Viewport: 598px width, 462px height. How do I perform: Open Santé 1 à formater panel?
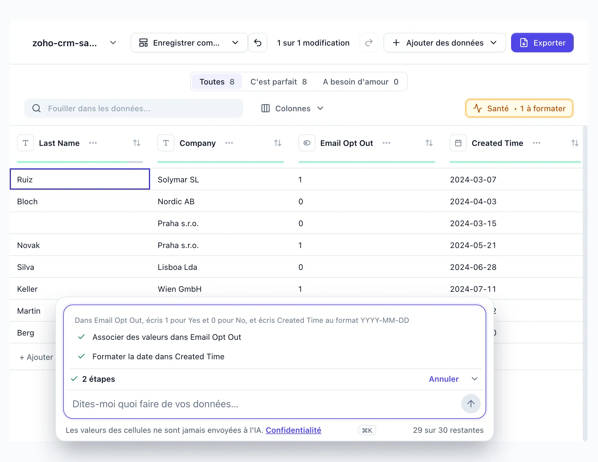[x=519, y=108]
